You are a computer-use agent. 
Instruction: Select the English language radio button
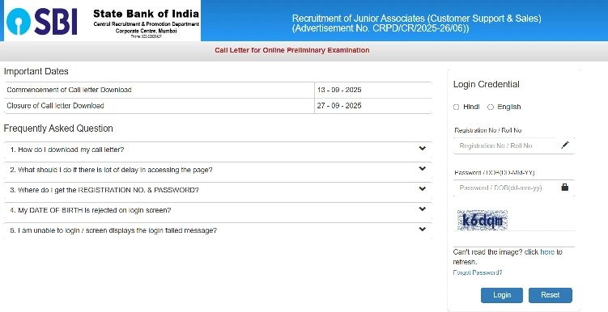point(491,108)
